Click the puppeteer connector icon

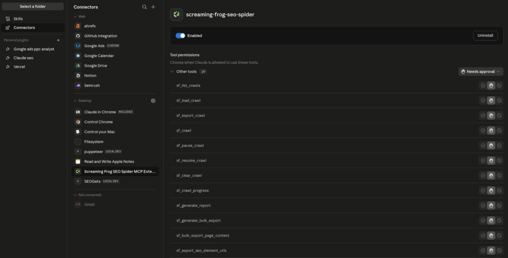(78, 152)
